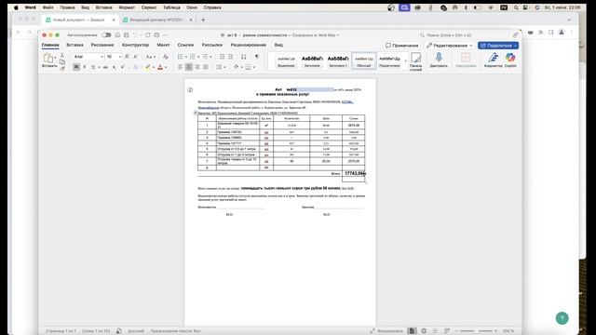Decrease font size icon
The image size is (596, 335).
pos(136,57)
